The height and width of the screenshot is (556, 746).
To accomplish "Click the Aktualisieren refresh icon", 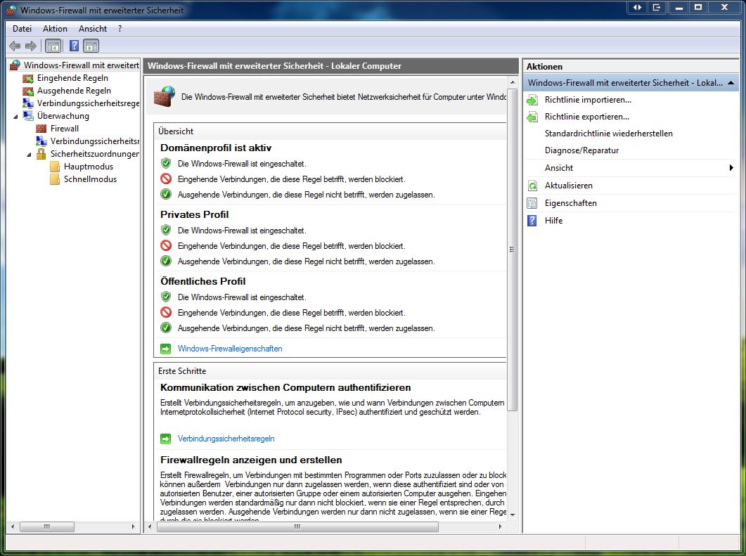I will pyautogui.click(x=532, y=186).
